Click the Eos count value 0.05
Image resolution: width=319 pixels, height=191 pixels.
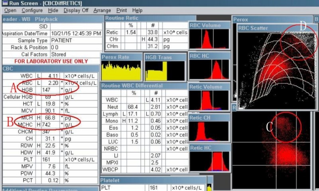(x=156, y=128)
